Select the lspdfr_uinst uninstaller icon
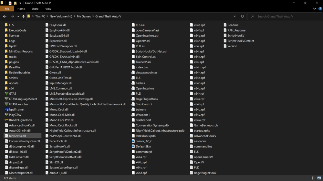Image resolution: width=323 pixels, height=181 pixels. click(6, 110)
